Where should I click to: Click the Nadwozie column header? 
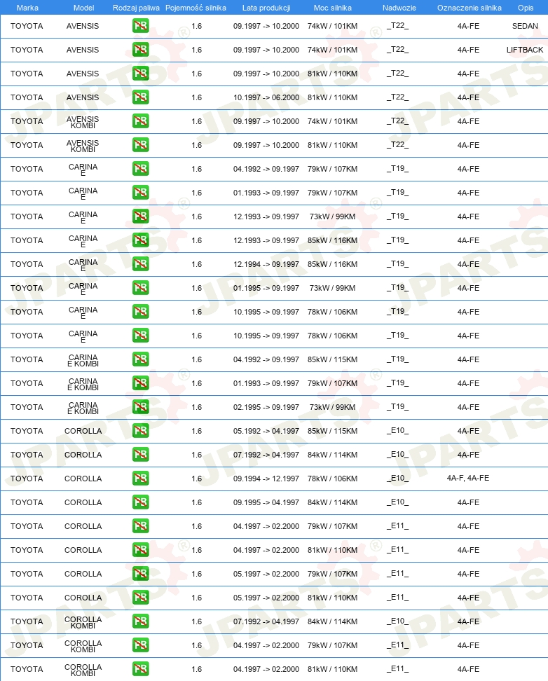pos(399,8)
